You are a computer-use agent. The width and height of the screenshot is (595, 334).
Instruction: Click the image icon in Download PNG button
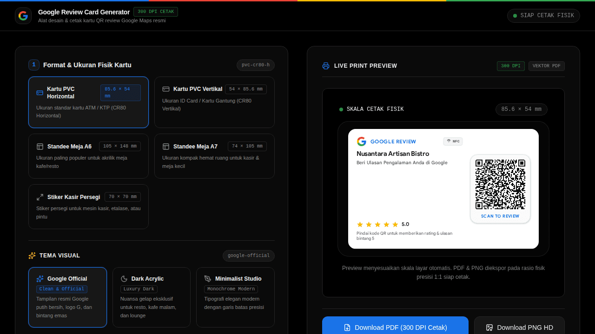[x=489, y=328]
